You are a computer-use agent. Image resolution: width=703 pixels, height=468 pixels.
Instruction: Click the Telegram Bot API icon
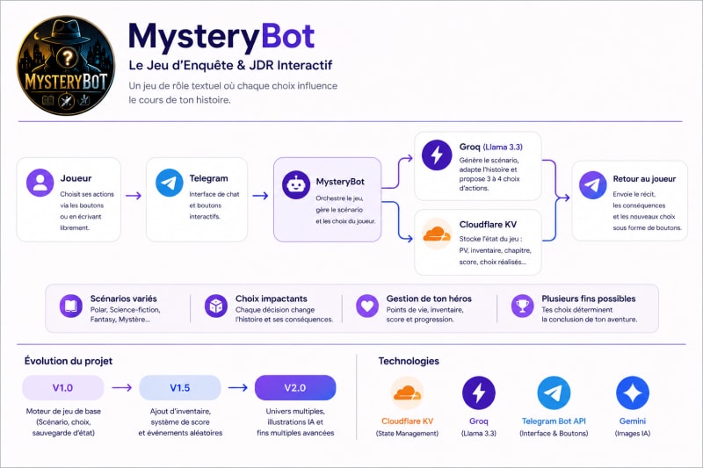554,393
